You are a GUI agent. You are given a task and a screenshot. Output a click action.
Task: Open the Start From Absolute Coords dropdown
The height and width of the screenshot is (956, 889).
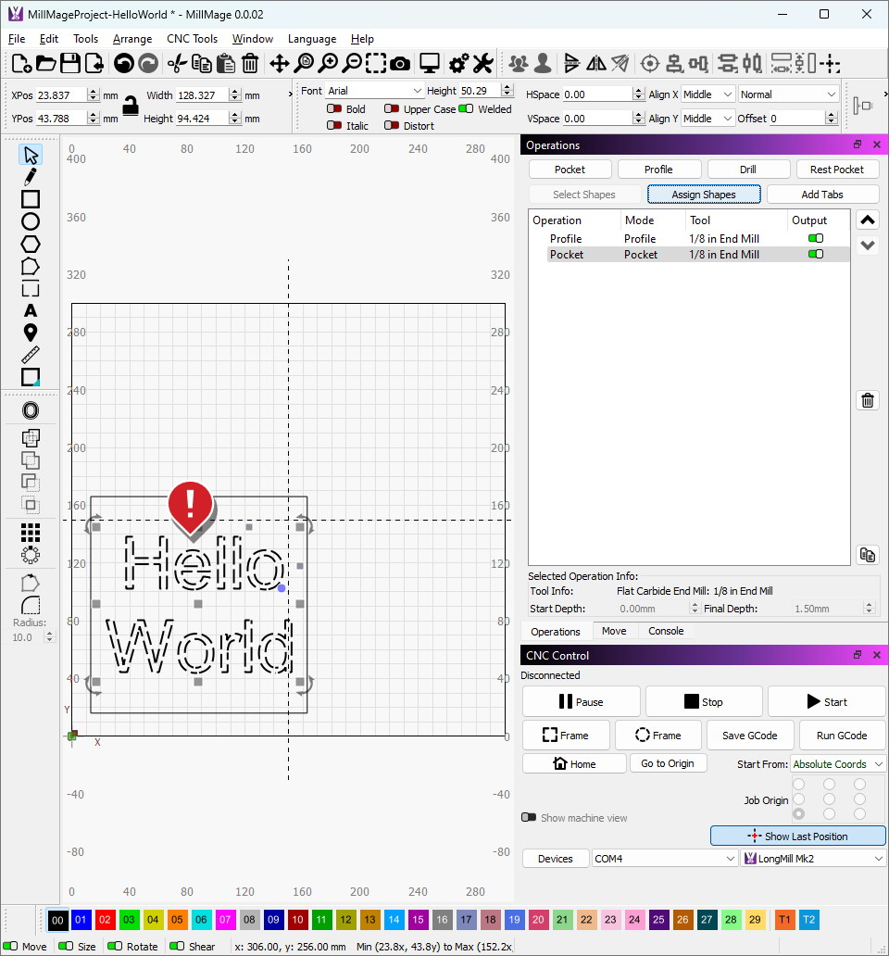pos(838,764)
